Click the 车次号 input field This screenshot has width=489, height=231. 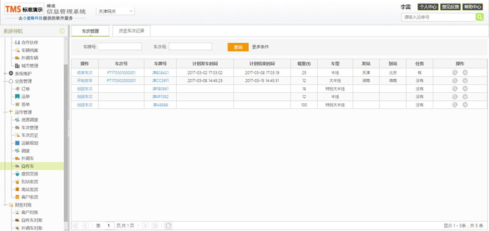(190, 47)
